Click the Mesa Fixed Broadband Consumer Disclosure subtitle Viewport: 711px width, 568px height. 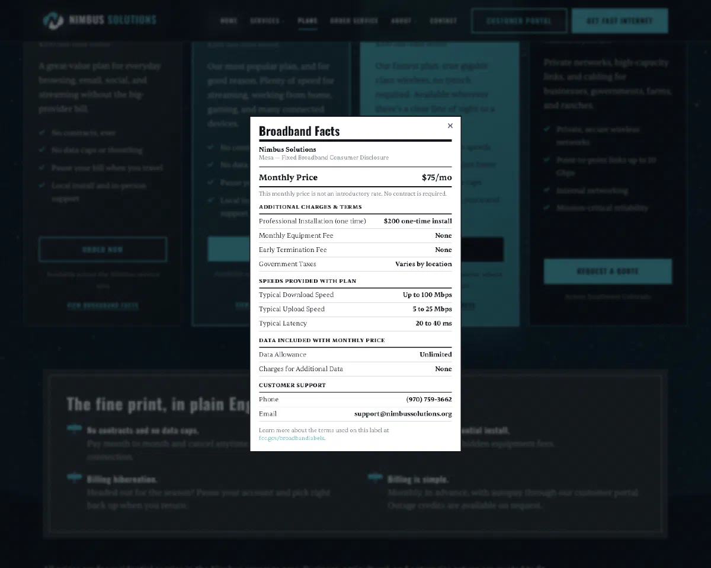324,158
